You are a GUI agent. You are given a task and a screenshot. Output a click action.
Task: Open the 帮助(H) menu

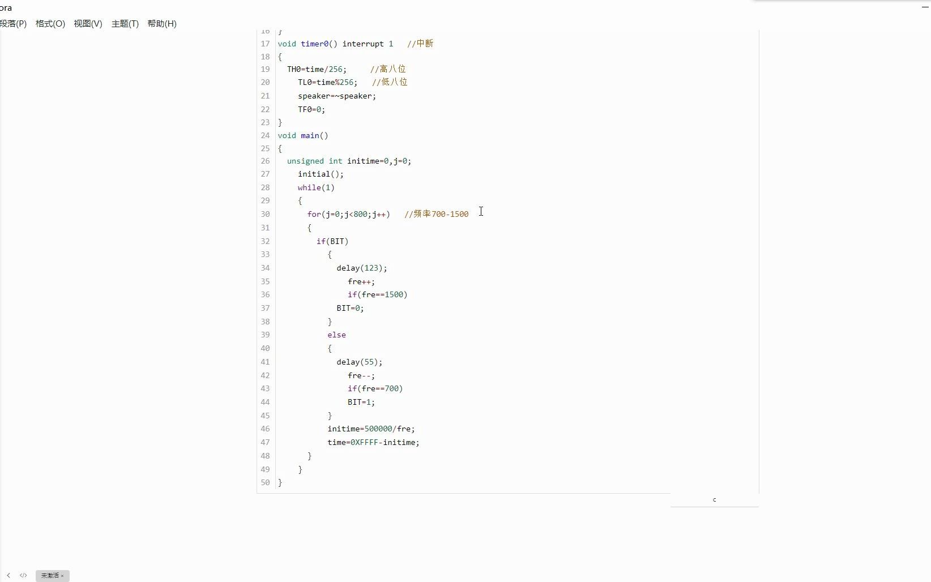pos(162,24)
